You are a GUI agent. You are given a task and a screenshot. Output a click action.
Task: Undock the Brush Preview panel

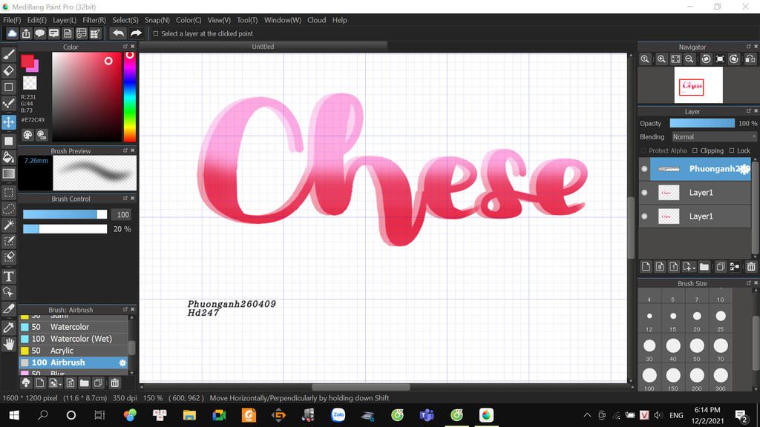125,150
